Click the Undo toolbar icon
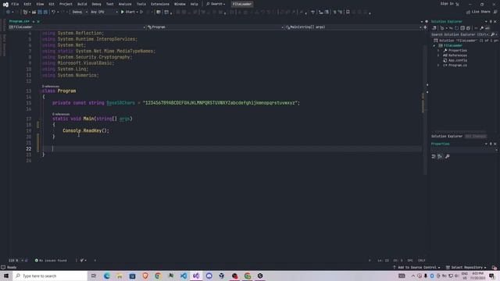The height and width of the screenshot is (281, 500). tap(54, 12)
